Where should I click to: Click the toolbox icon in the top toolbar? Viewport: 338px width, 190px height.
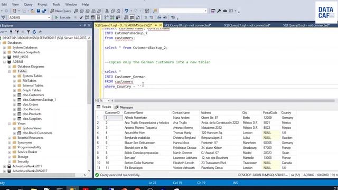tap(225, 11)
